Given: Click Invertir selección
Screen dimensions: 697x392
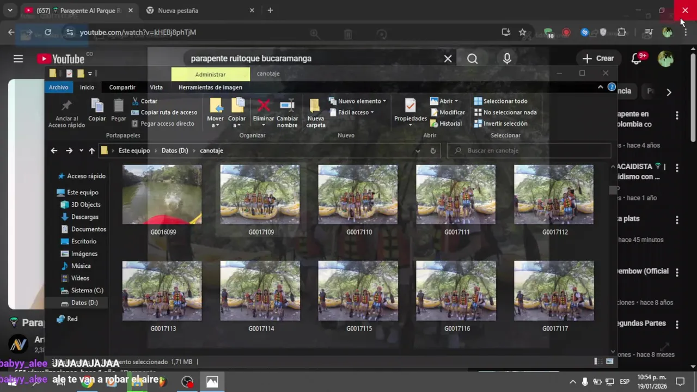Looking at the screenshot, I should coord(500,124).
